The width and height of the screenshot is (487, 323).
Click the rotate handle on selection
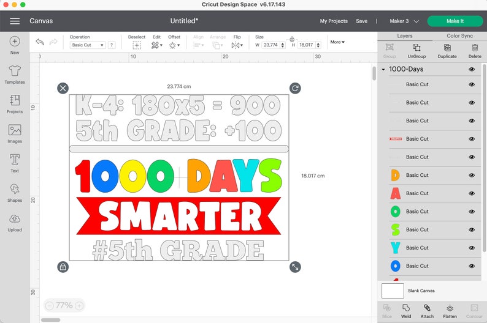point(295,88)
